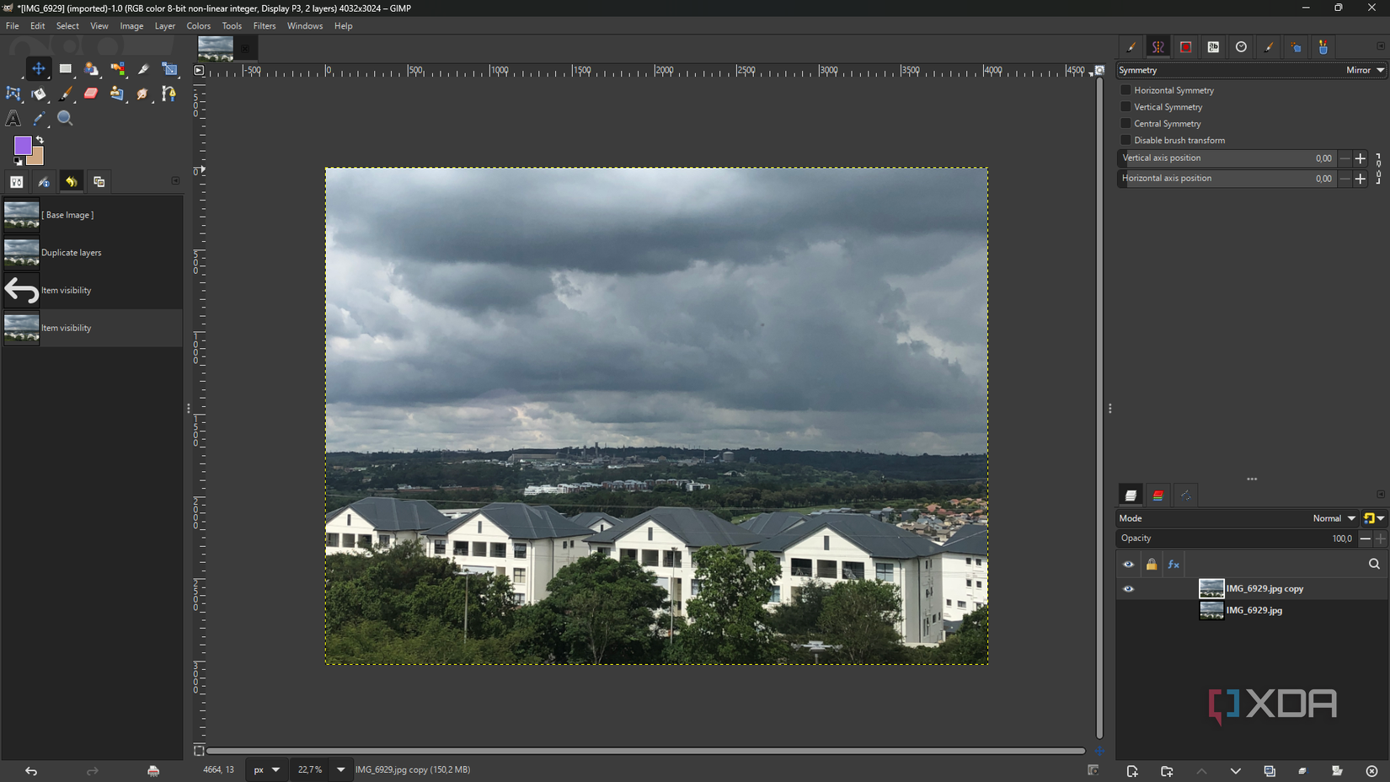Screen dimensions: 1390x782
Task: Hide the IMG_6929.jpg copy layer
Action: (x=1129, y=588)
